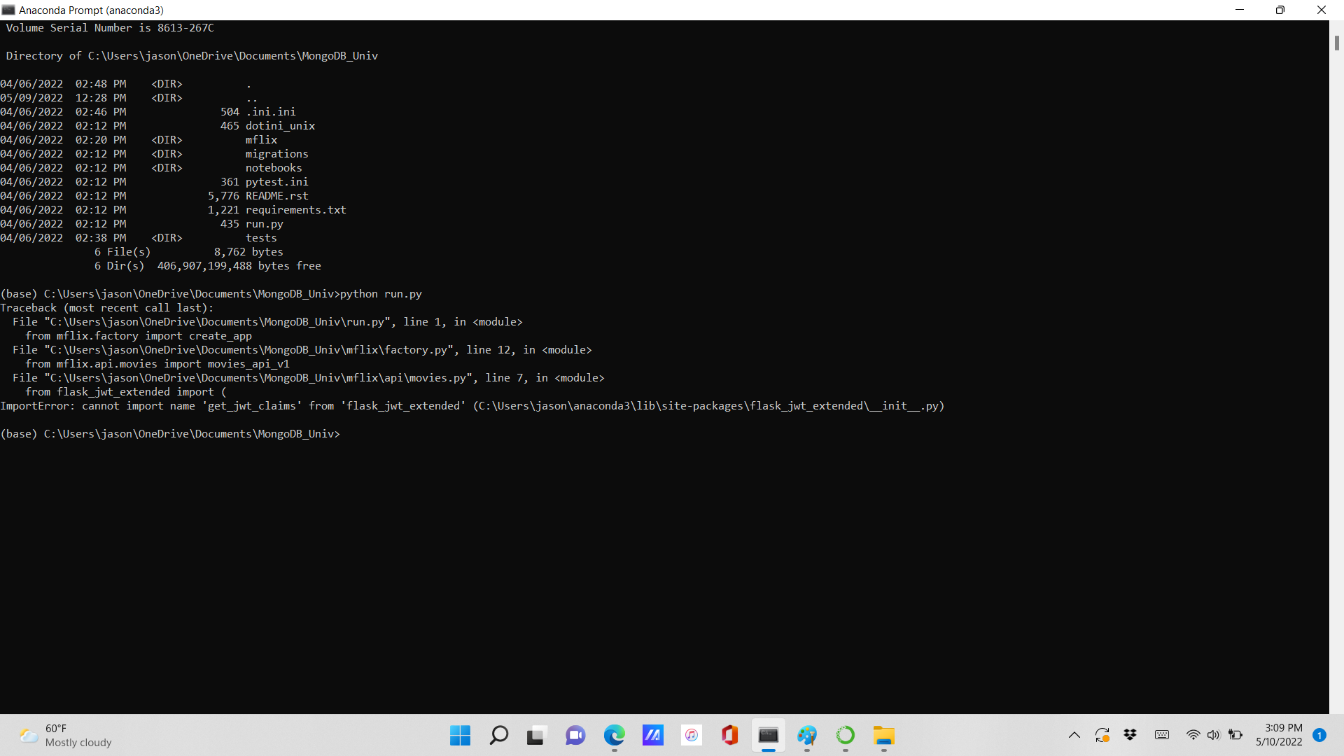The height and width of the screenshot is (756, 1344).
Task: Expand hidden icons in the system tray
Action: [1074, 735]
